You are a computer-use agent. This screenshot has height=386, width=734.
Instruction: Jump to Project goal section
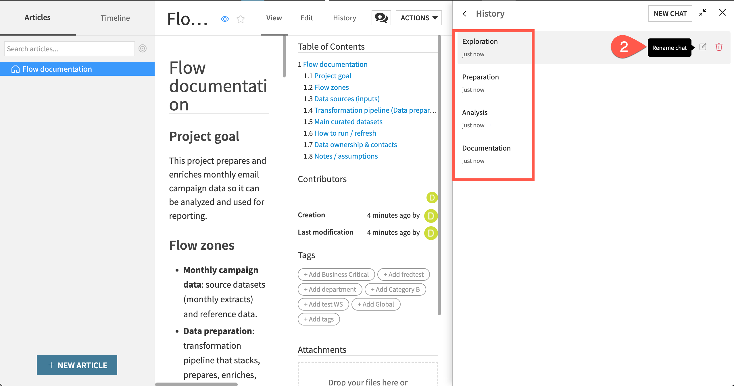point(333,76)
